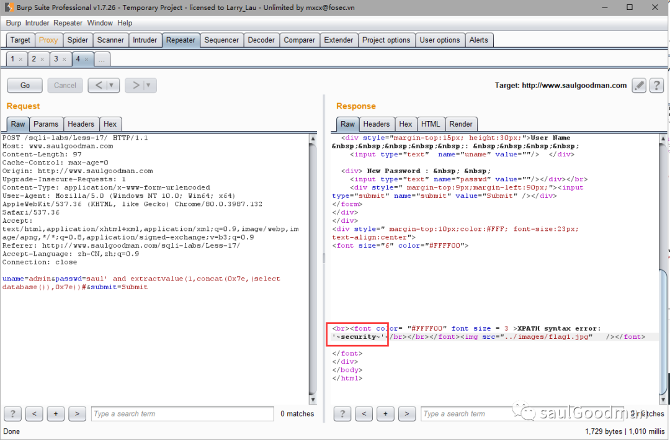Image resolution: width=670 pixels, height=440 pixels.
Task: Open the Burp menu
Action: [13, 23]
